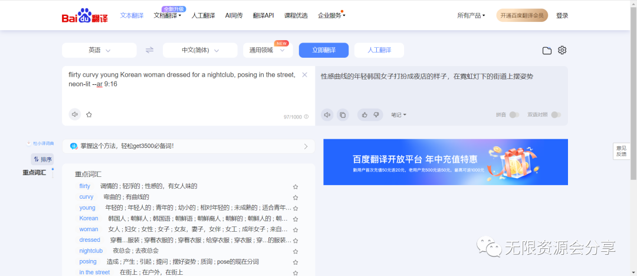The width and height of the screenshot is (637, 276).
Task: Click the word curvy link
Action: 86,197
